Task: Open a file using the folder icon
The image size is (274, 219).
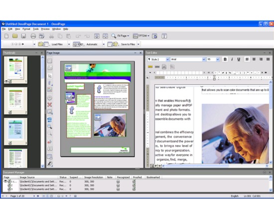Action: click(x=15, y=36)
